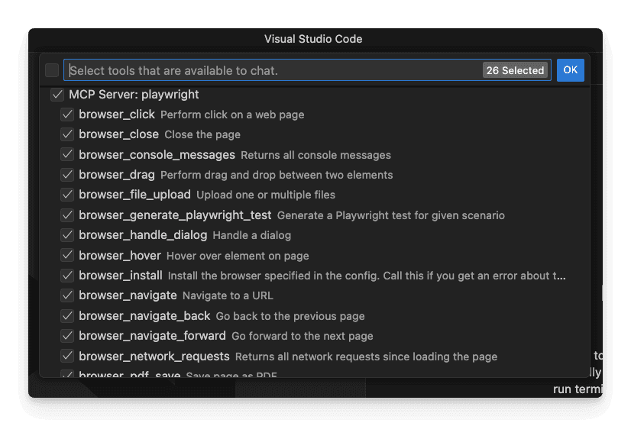
Task: Select the browser_install tool name
Action: (x=121, y=276)
